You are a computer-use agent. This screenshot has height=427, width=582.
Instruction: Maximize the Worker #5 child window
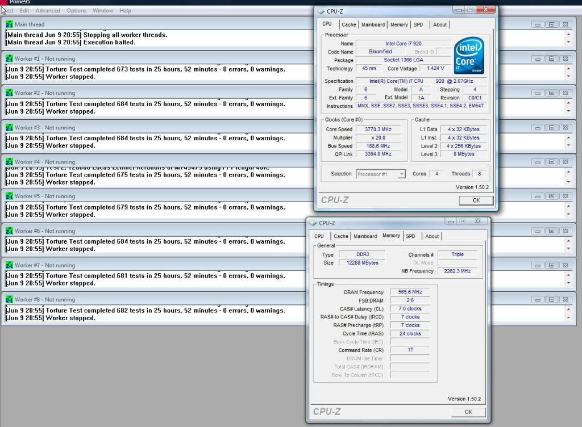point(551,196)
